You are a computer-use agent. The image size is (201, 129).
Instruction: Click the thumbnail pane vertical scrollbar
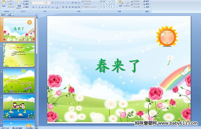[37, 72]
